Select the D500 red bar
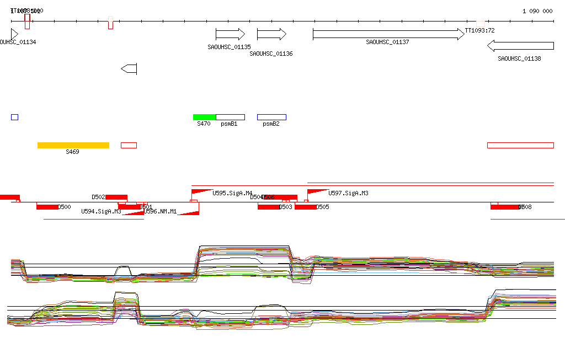565x337 pixels. coord(47,207)
